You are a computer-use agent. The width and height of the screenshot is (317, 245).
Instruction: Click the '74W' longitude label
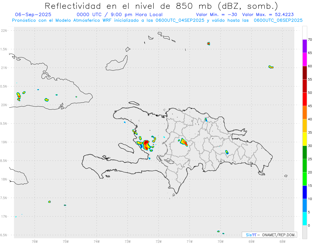97,241
